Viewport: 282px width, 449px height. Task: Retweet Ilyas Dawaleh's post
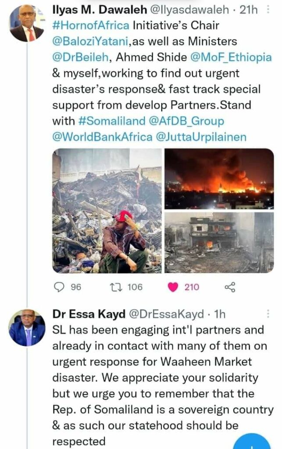(116, 287)
